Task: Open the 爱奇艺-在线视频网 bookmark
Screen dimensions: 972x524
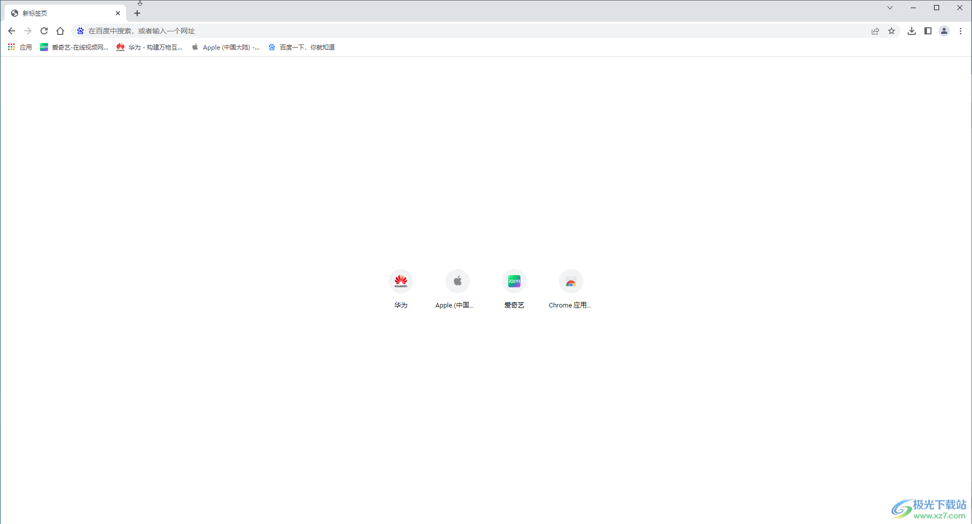Action: tap(74, 47)
